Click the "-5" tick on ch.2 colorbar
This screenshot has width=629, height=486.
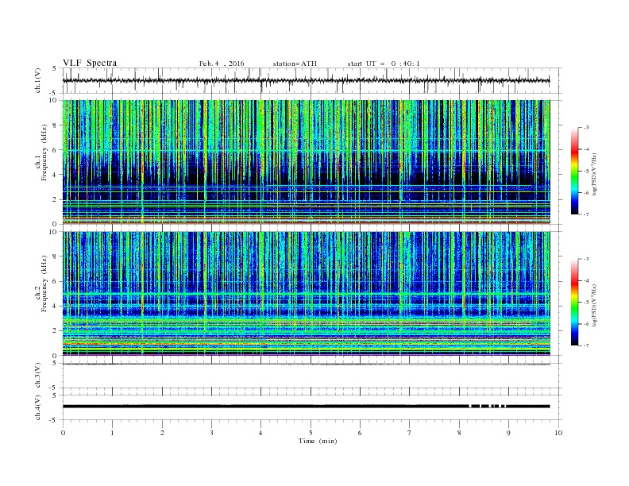585,302
